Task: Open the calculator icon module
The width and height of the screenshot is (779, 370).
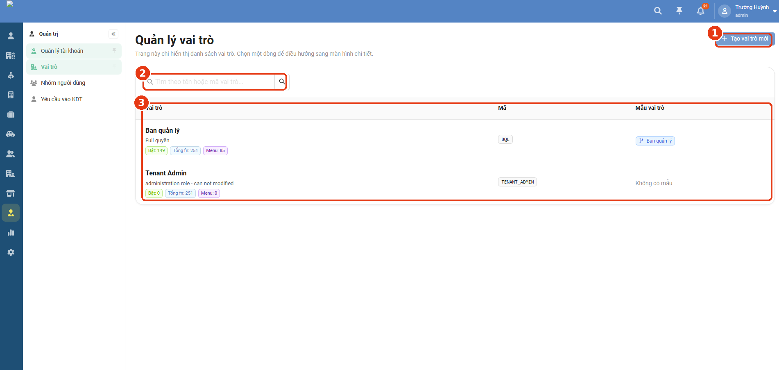Action: click(x=11, y=95)
